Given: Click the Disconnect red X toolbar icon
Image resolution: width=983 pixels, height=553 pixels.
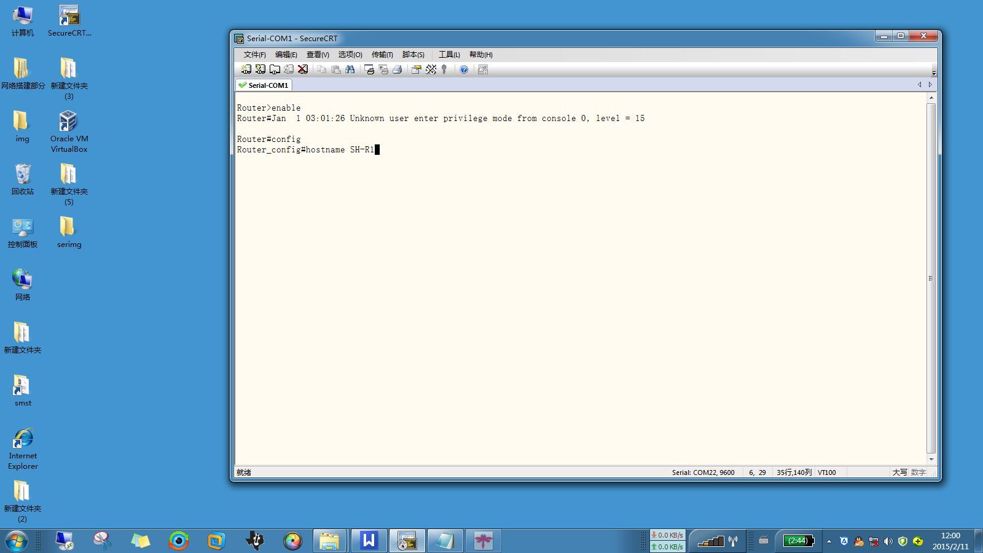Looking at the screenshot, I should coord(303,69).
